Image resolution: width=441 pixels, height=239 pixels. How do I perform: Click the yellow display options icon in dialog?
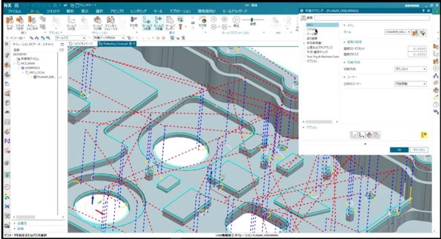click(424, 135)
